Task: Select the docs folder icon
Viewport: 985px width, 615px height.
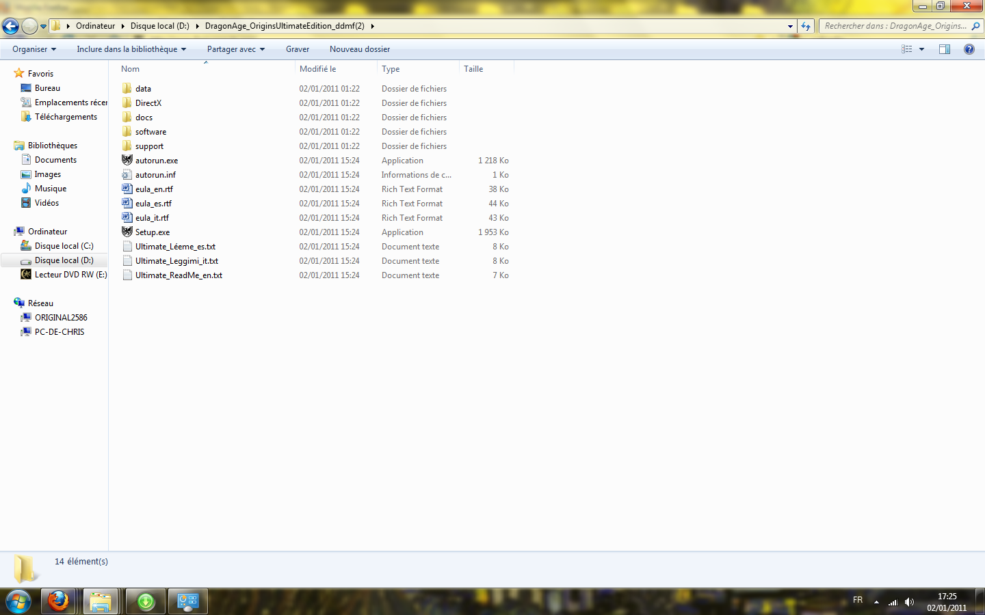Action: 127,117
